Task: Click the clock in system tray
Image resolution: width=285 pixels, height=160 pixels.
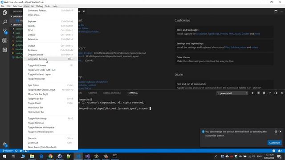Action: (x=269, y=156)
